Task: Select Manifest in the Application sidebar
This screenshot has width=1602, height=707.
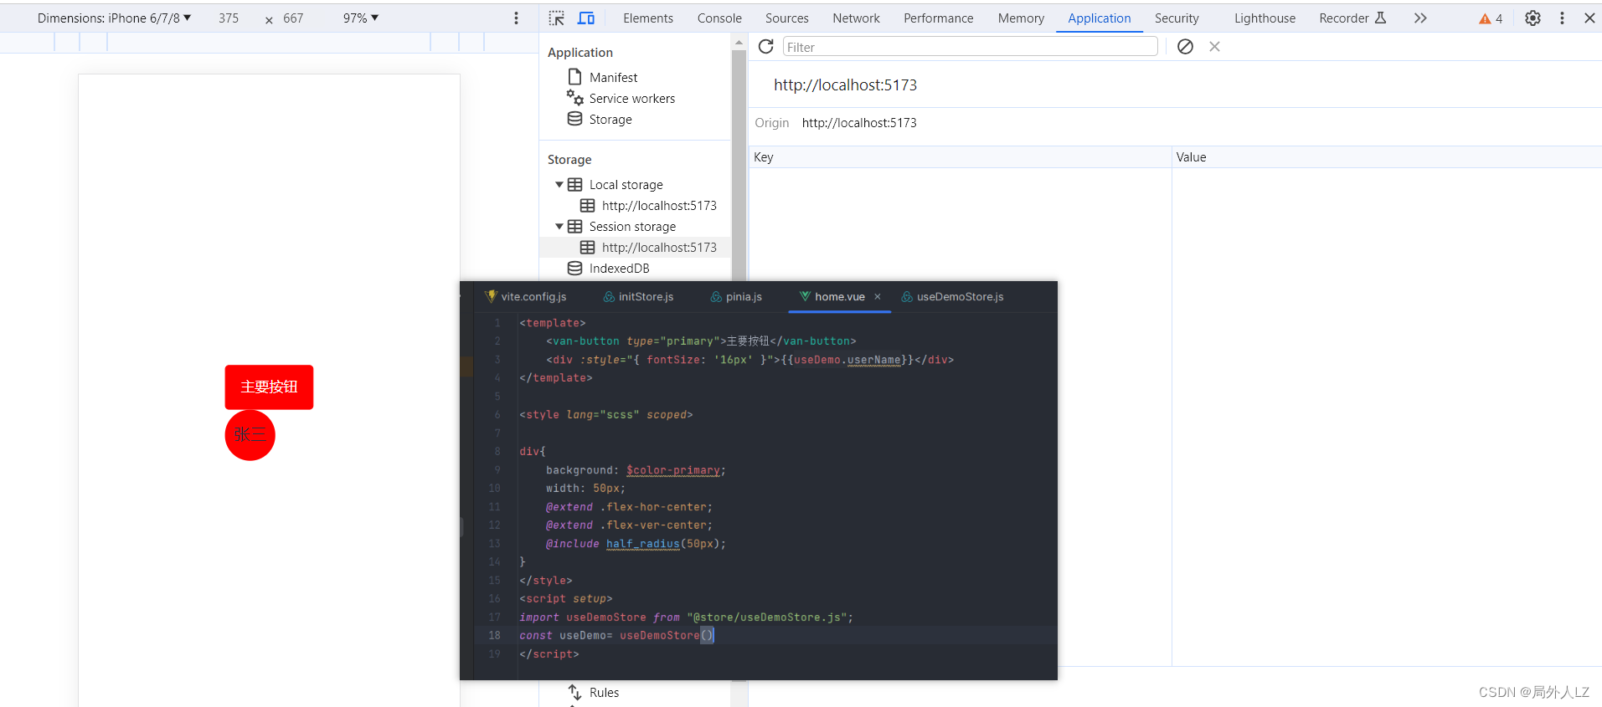Action: [613, 78]
